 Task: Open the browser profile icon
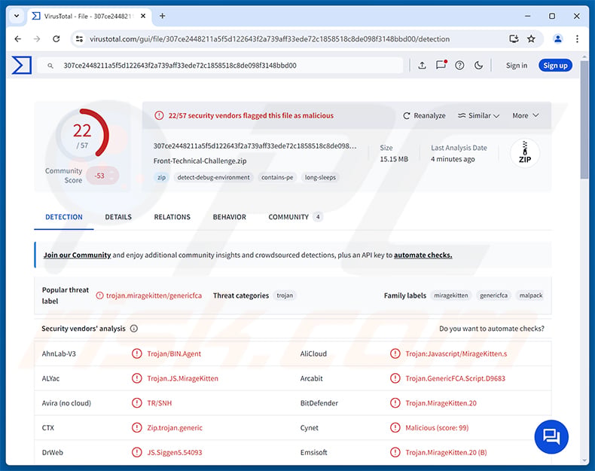[558, 38]
